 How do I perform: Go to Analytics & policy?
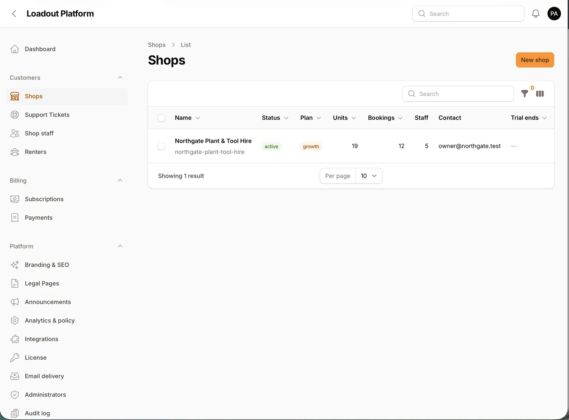click(x=67, y=320)
